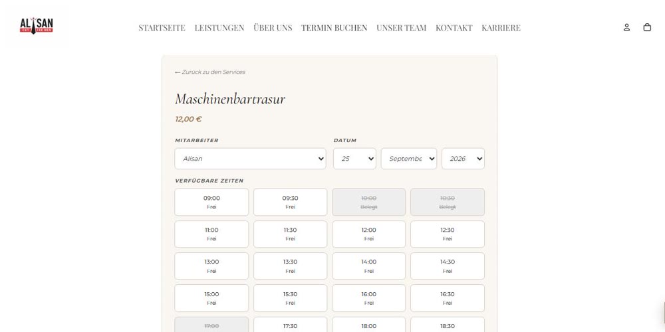Select the 14:30 appointment slot
665x332 pixels.
[448, 266]
